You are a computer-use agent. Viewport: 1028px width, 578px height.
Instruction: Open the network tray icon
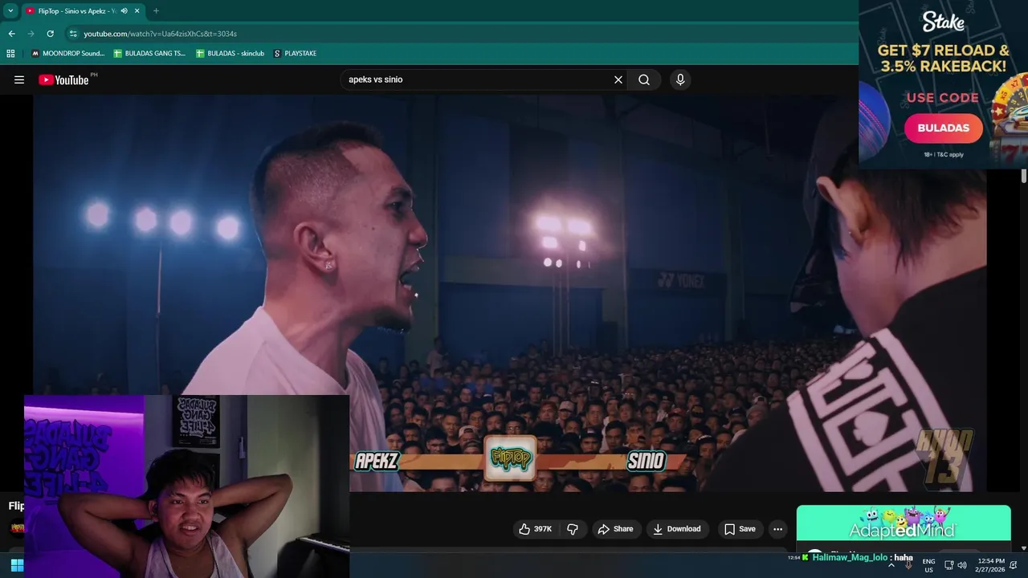point(949,565)
